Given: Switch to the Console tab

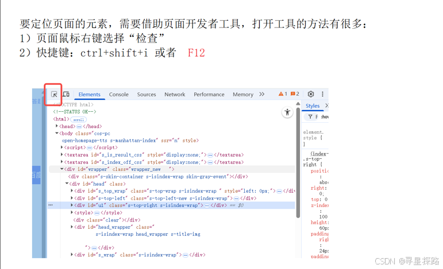Looking at the screenshot, I should click(119, 95).
